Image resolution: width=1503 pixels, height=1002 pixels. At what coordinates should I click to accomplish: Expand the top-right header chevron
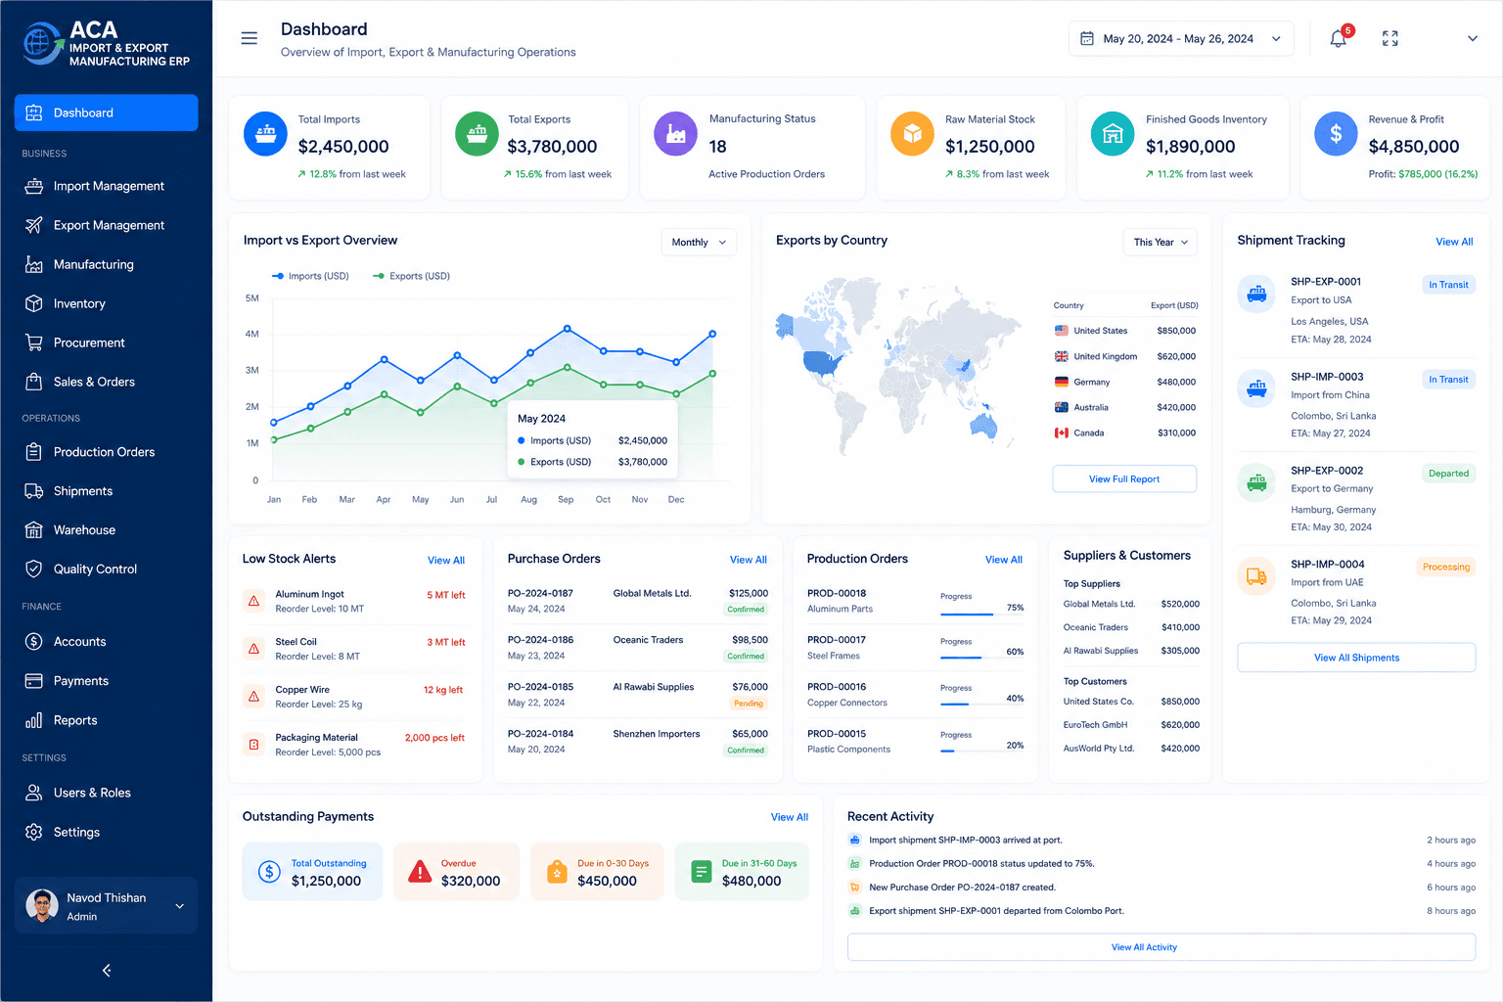coord(1473,38)
